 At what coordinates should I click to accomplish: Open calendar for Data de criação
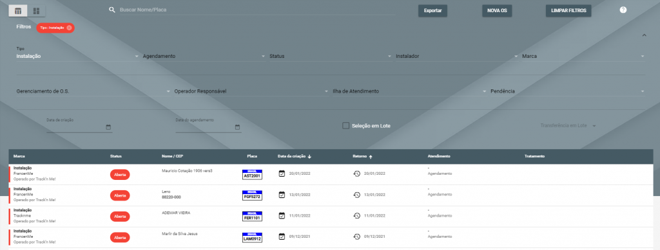click(x=108, y=127)
